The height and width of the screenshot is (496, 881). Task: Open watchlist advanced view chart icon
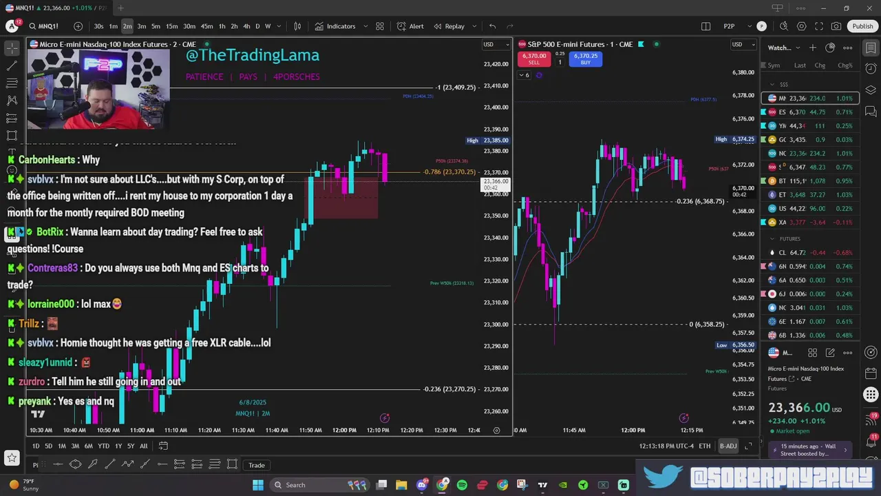coord(830,48)
